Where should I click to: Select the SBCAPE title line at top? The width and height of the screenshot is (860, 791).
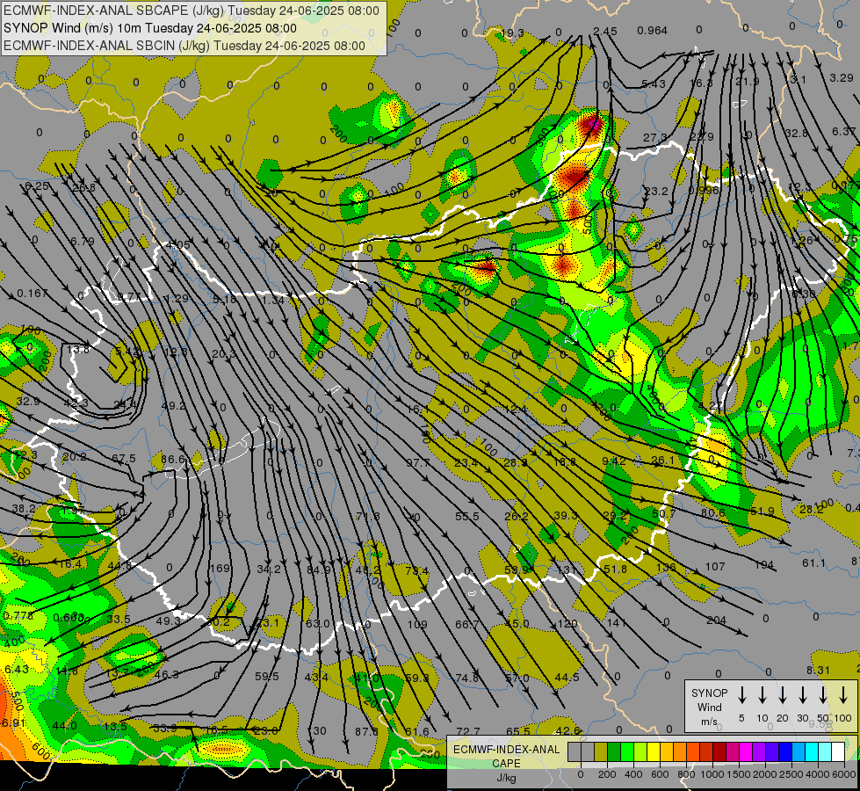(x=192, y=11)
